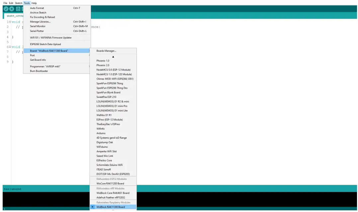The height and width of the screenshot is (212, 358).
Task: Click Burn Bootloader
Action: [57, 71]
